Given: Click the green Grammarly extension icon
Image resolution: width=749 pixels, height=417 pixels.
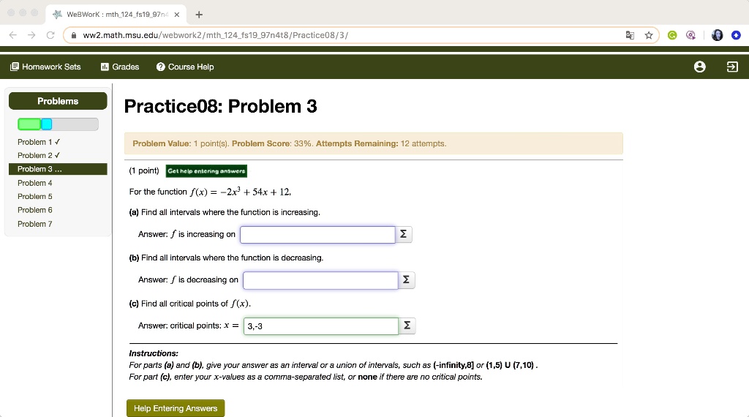Looking at the screenshot, I should [x=672, y=35].
